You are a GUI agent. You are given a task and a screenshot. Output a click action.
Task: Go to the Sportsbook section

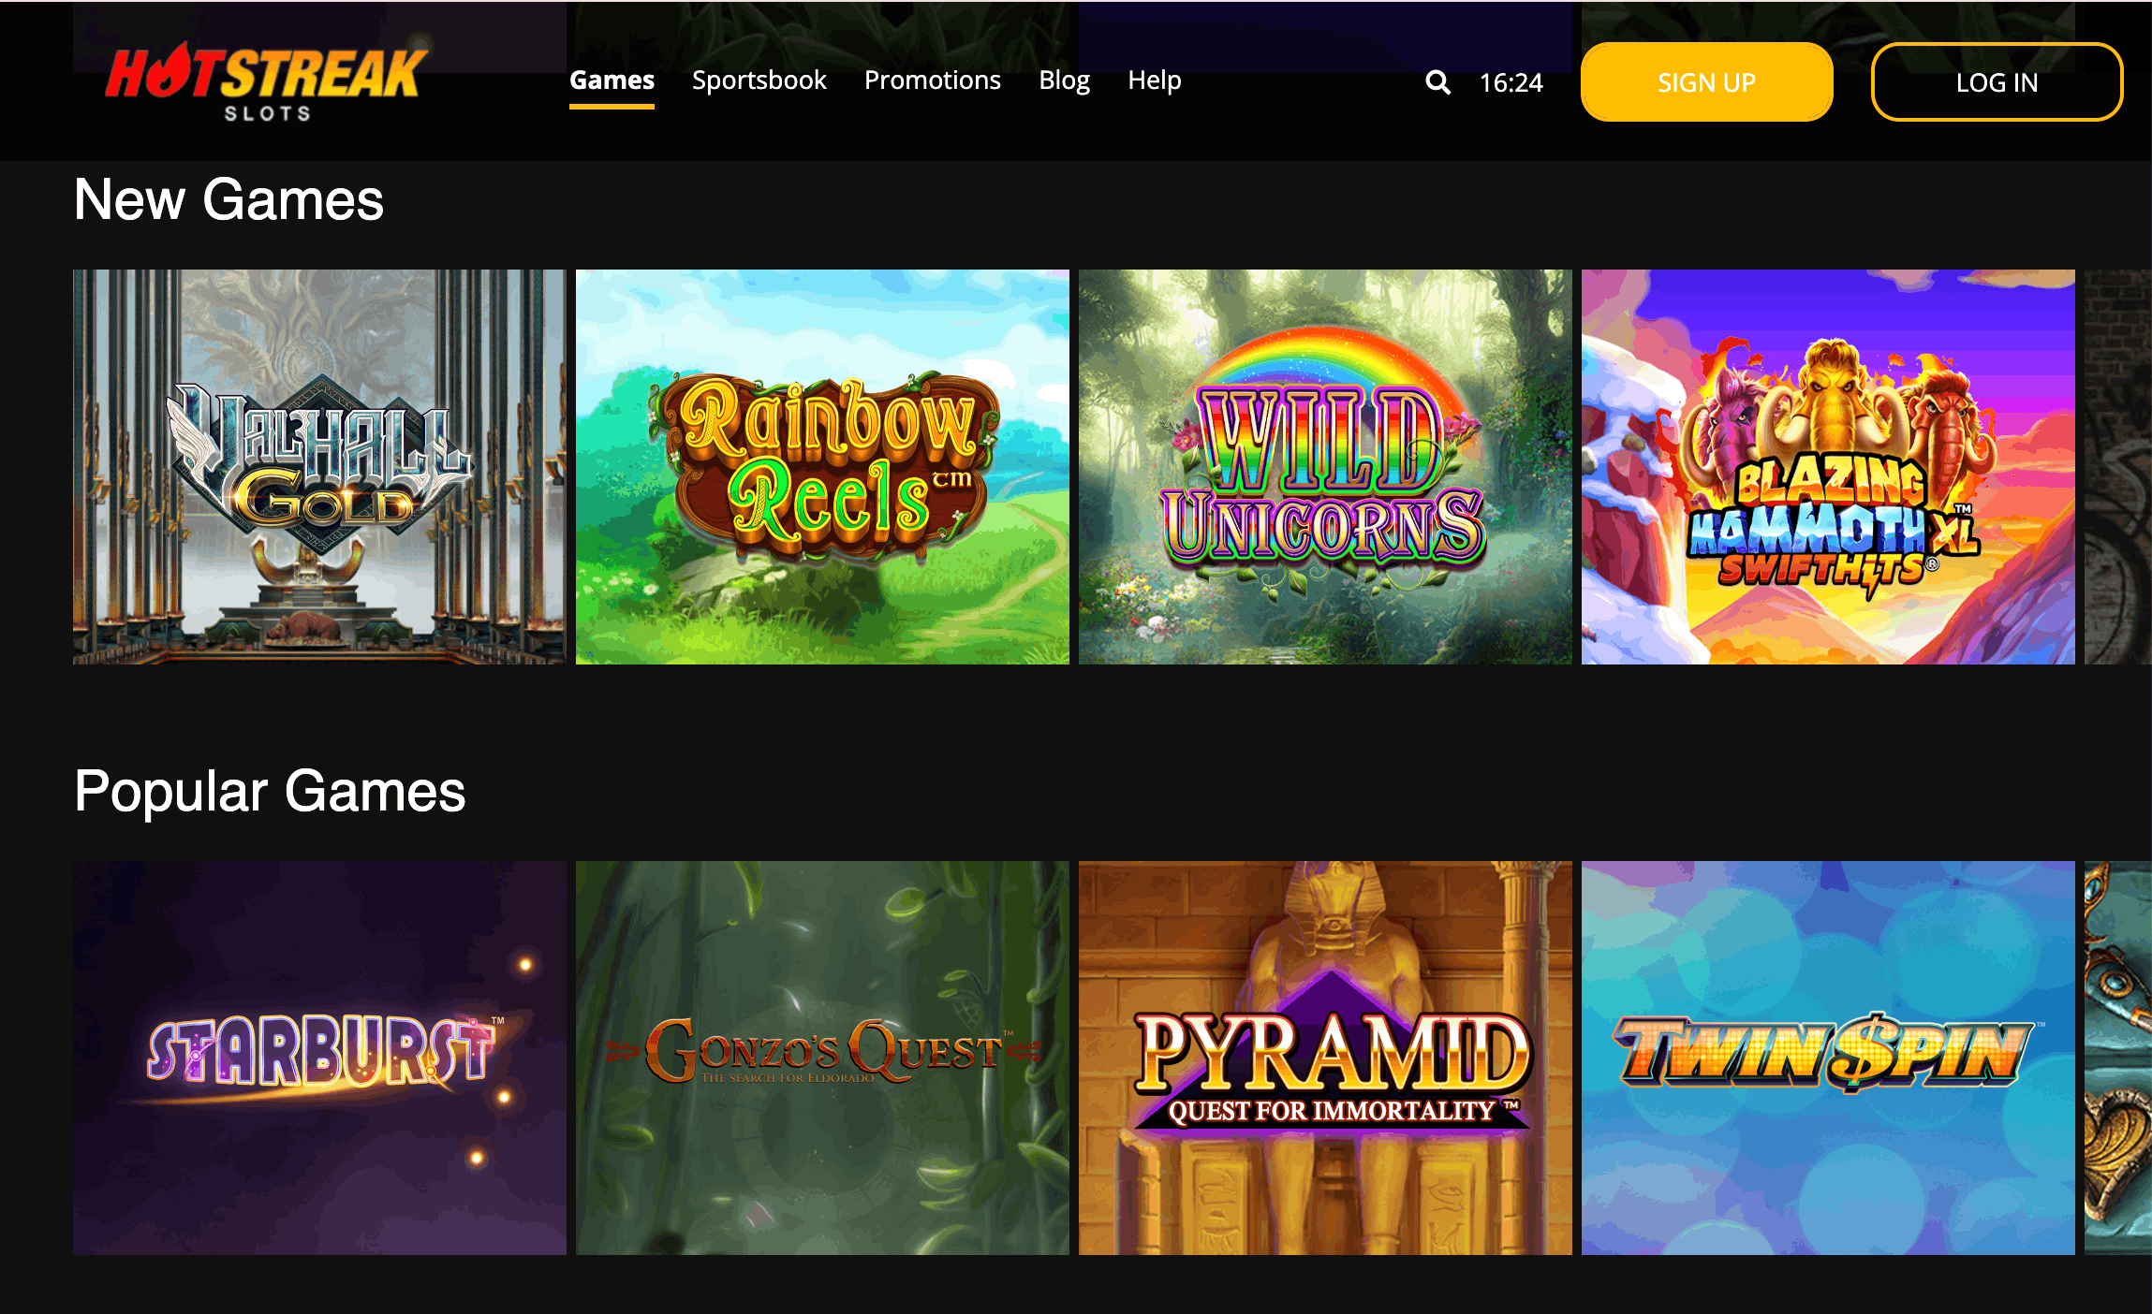[759, 80]
